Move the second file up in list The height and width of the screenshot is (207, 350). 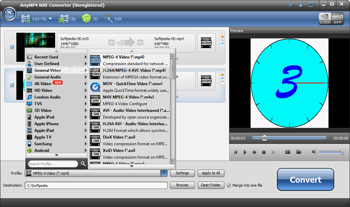pyautogui.click(x=222, y=78)
